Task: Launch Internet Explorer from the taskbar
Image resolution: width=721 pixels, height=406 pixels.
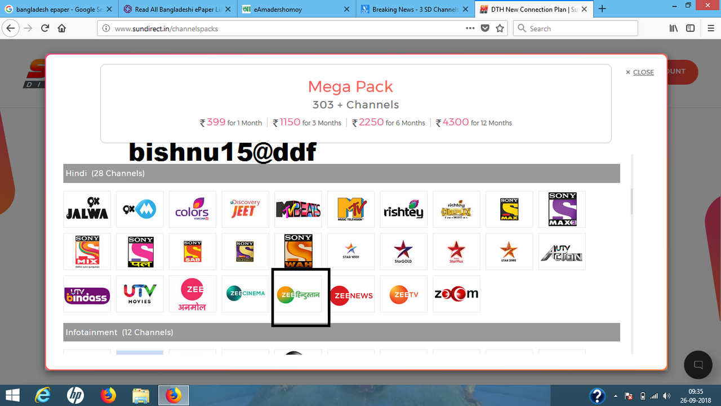Action: point(43,395)
